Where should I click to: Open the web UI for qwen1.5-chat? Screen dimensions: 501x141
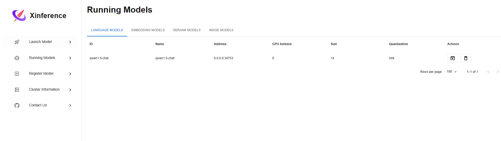click(x=452, y=58)
